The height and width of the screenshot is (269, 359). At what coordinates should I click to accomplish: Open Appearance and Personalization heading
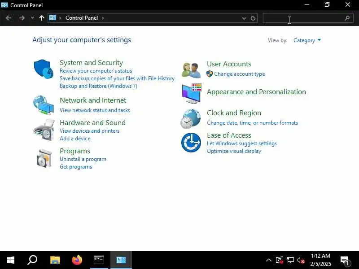[256, 92]
